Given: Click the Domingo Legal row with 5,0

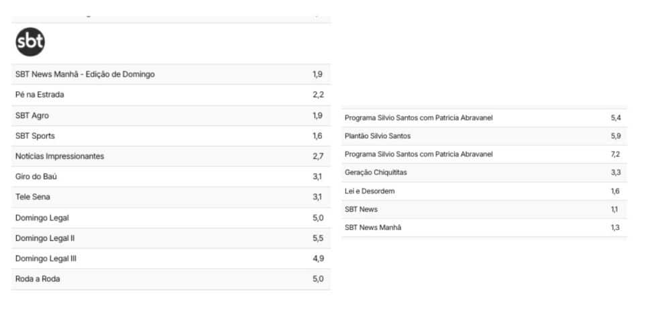Looking at the screenshot, I should click(x=171, y=217).
